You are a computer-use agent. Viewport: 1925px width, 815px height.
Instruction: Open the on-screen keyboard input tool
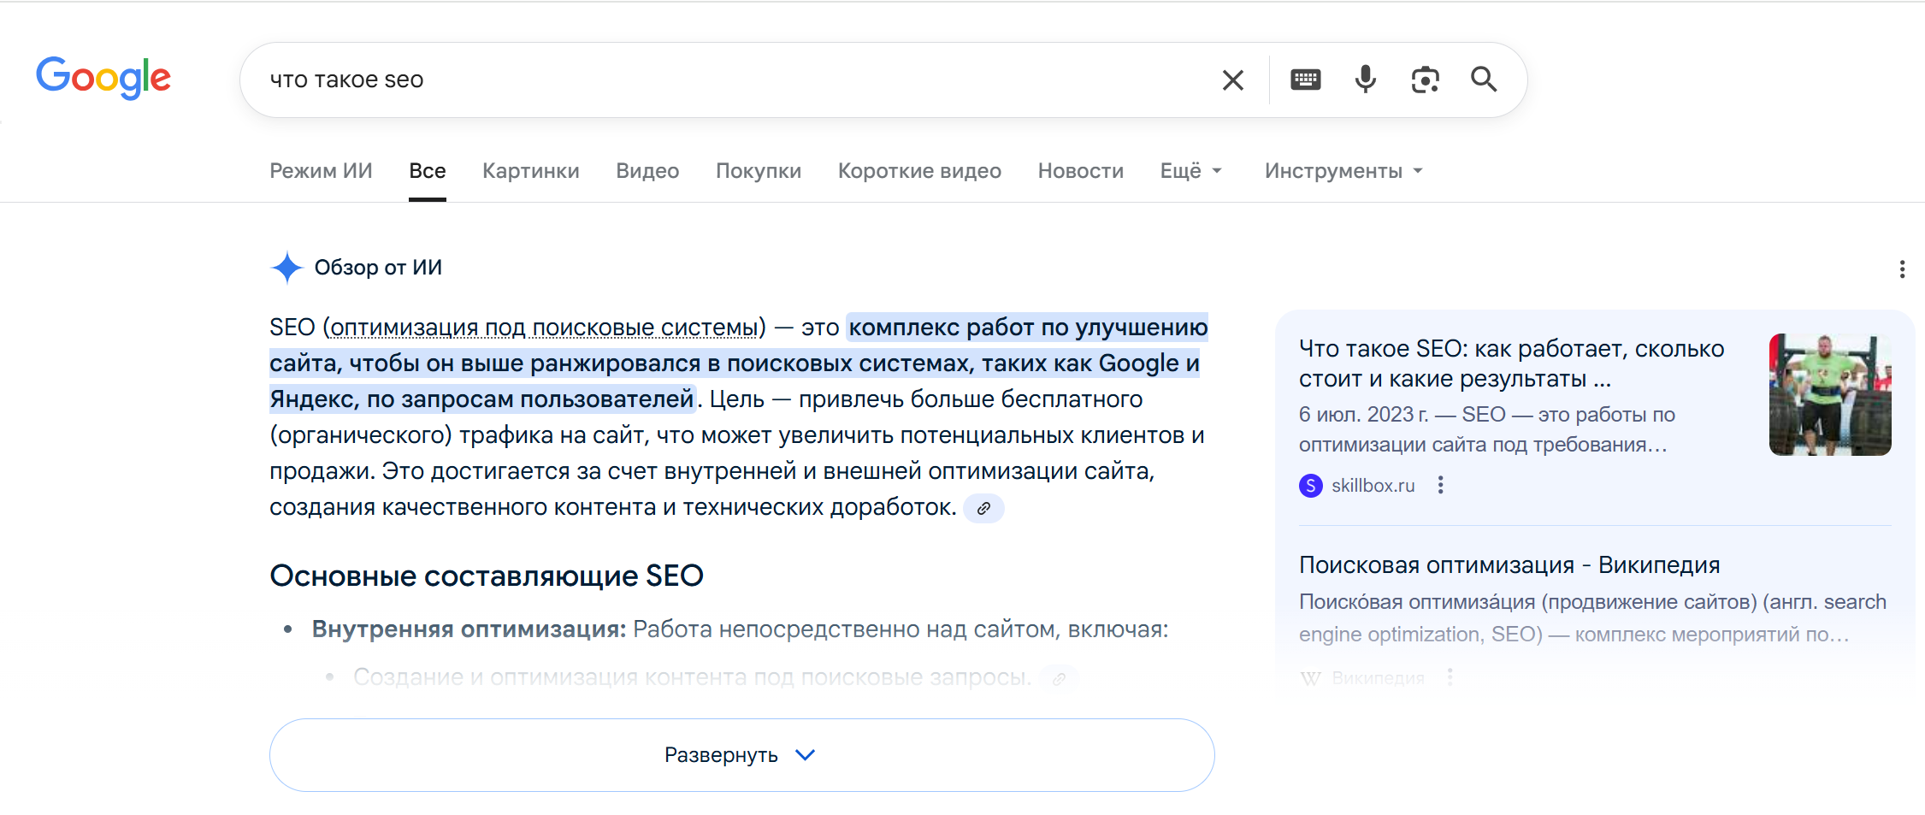(1305, 80)
